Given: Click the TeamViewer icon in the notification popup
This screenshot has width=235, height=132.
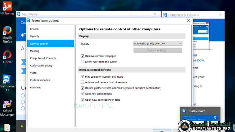Looking at the screenshot, I should pos(184,111).
